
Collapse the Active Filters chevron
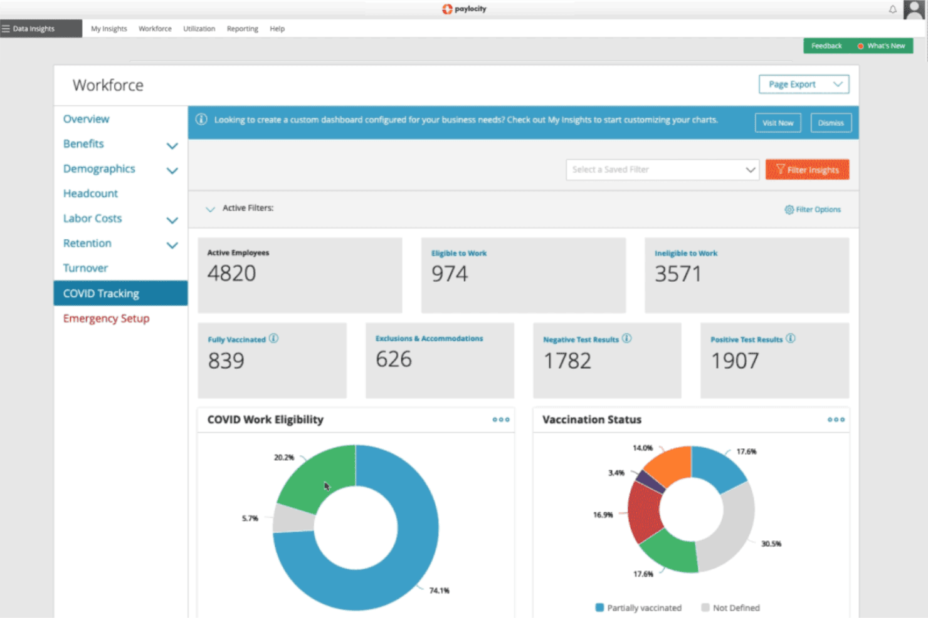[210, 209]
